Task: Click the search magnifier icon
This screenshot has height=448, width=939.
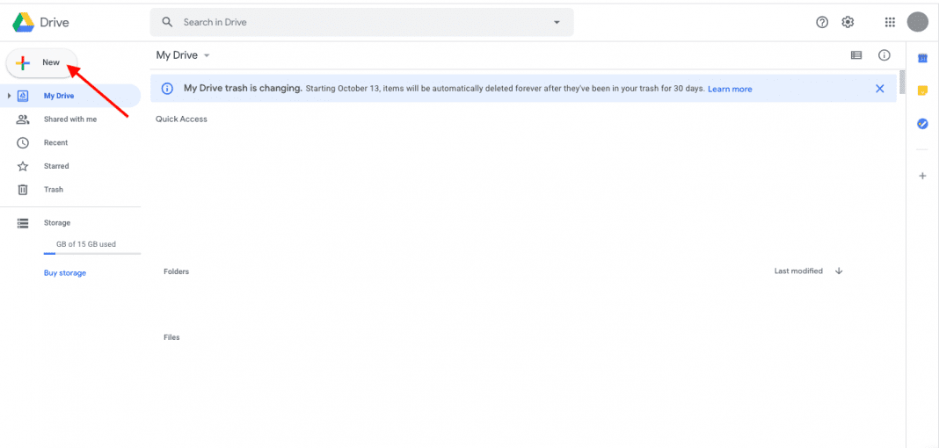Action: pyautogui.click(x=168, y=22)
